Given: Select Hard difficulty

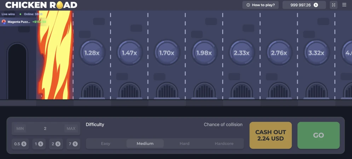Looking at the screenshot, I should tap(184, 143).
